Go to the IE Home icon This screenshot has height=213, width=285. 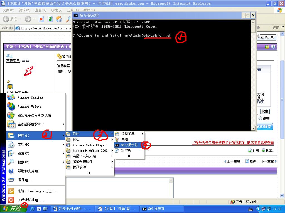[59, 19]
